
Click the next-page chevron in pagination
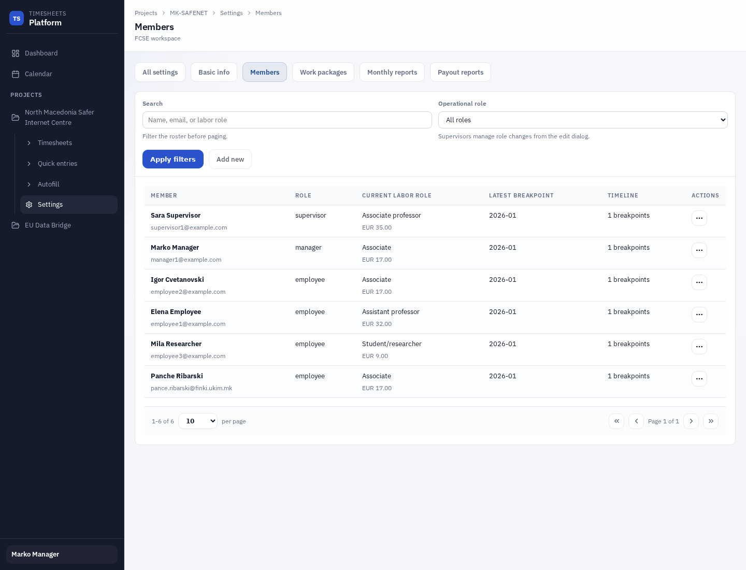(691, 421)
